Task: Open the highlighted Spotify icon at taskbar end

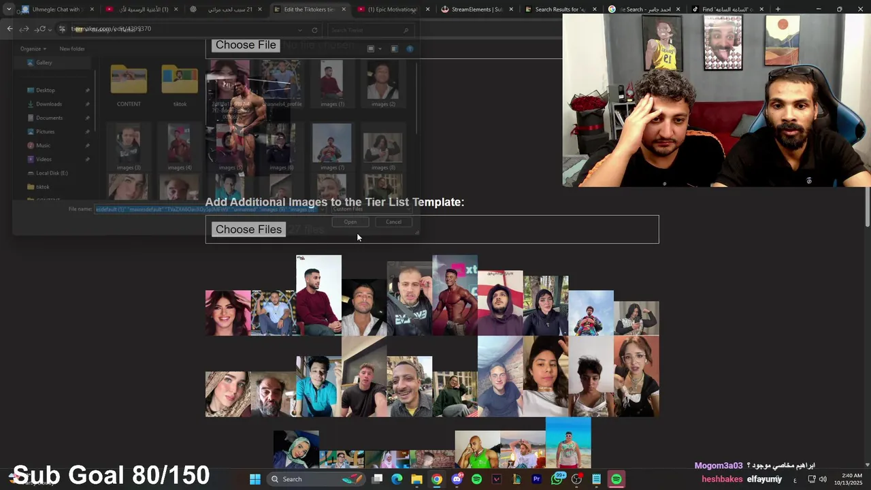Action: [x=616, y=479]
